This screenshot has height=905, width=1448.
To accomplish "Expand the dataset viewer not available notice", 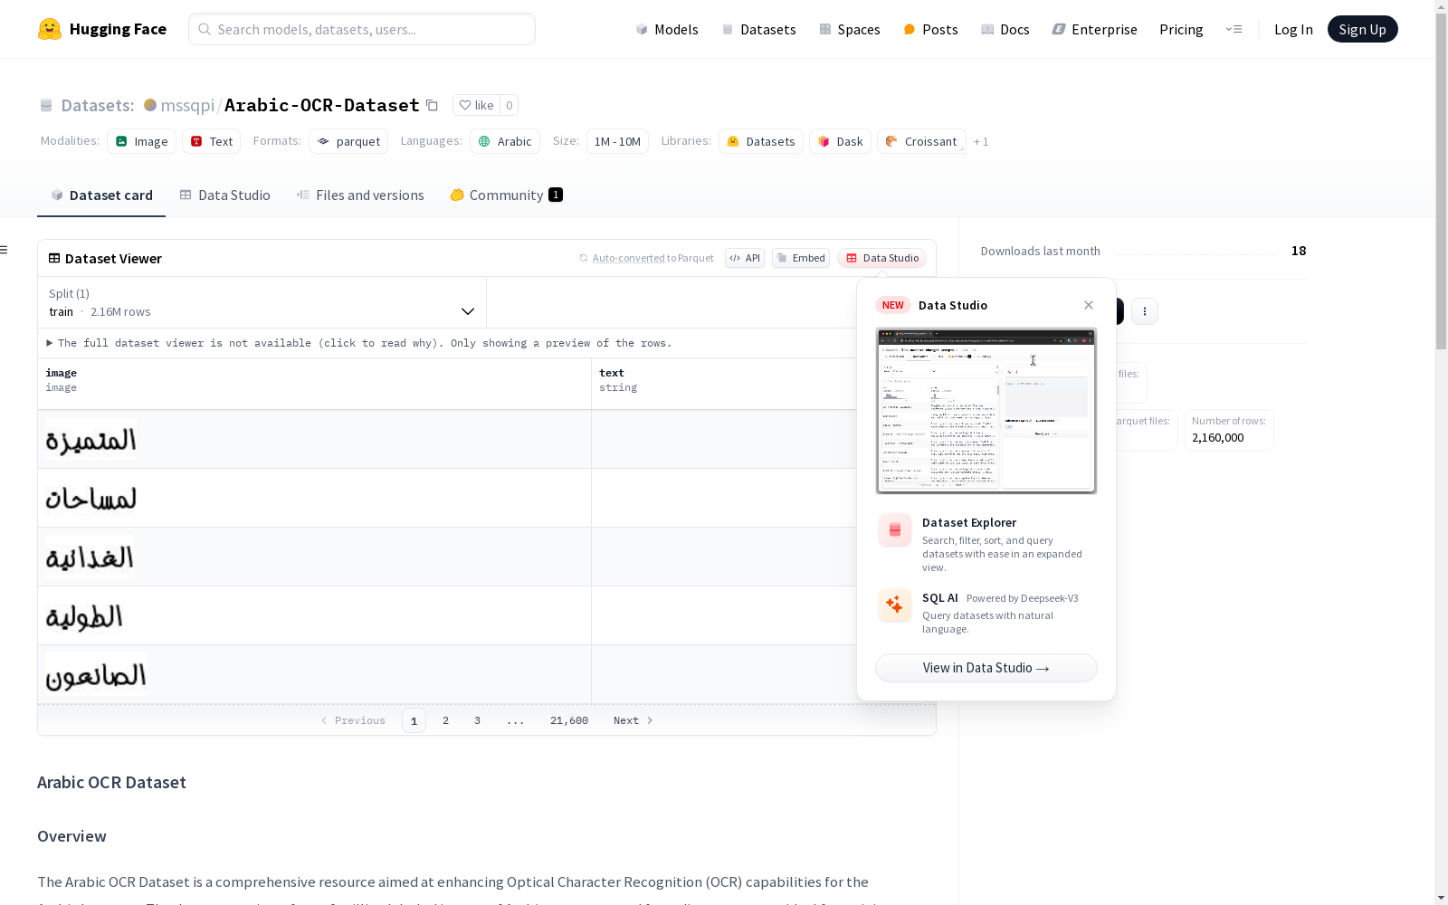I will 359,343.
